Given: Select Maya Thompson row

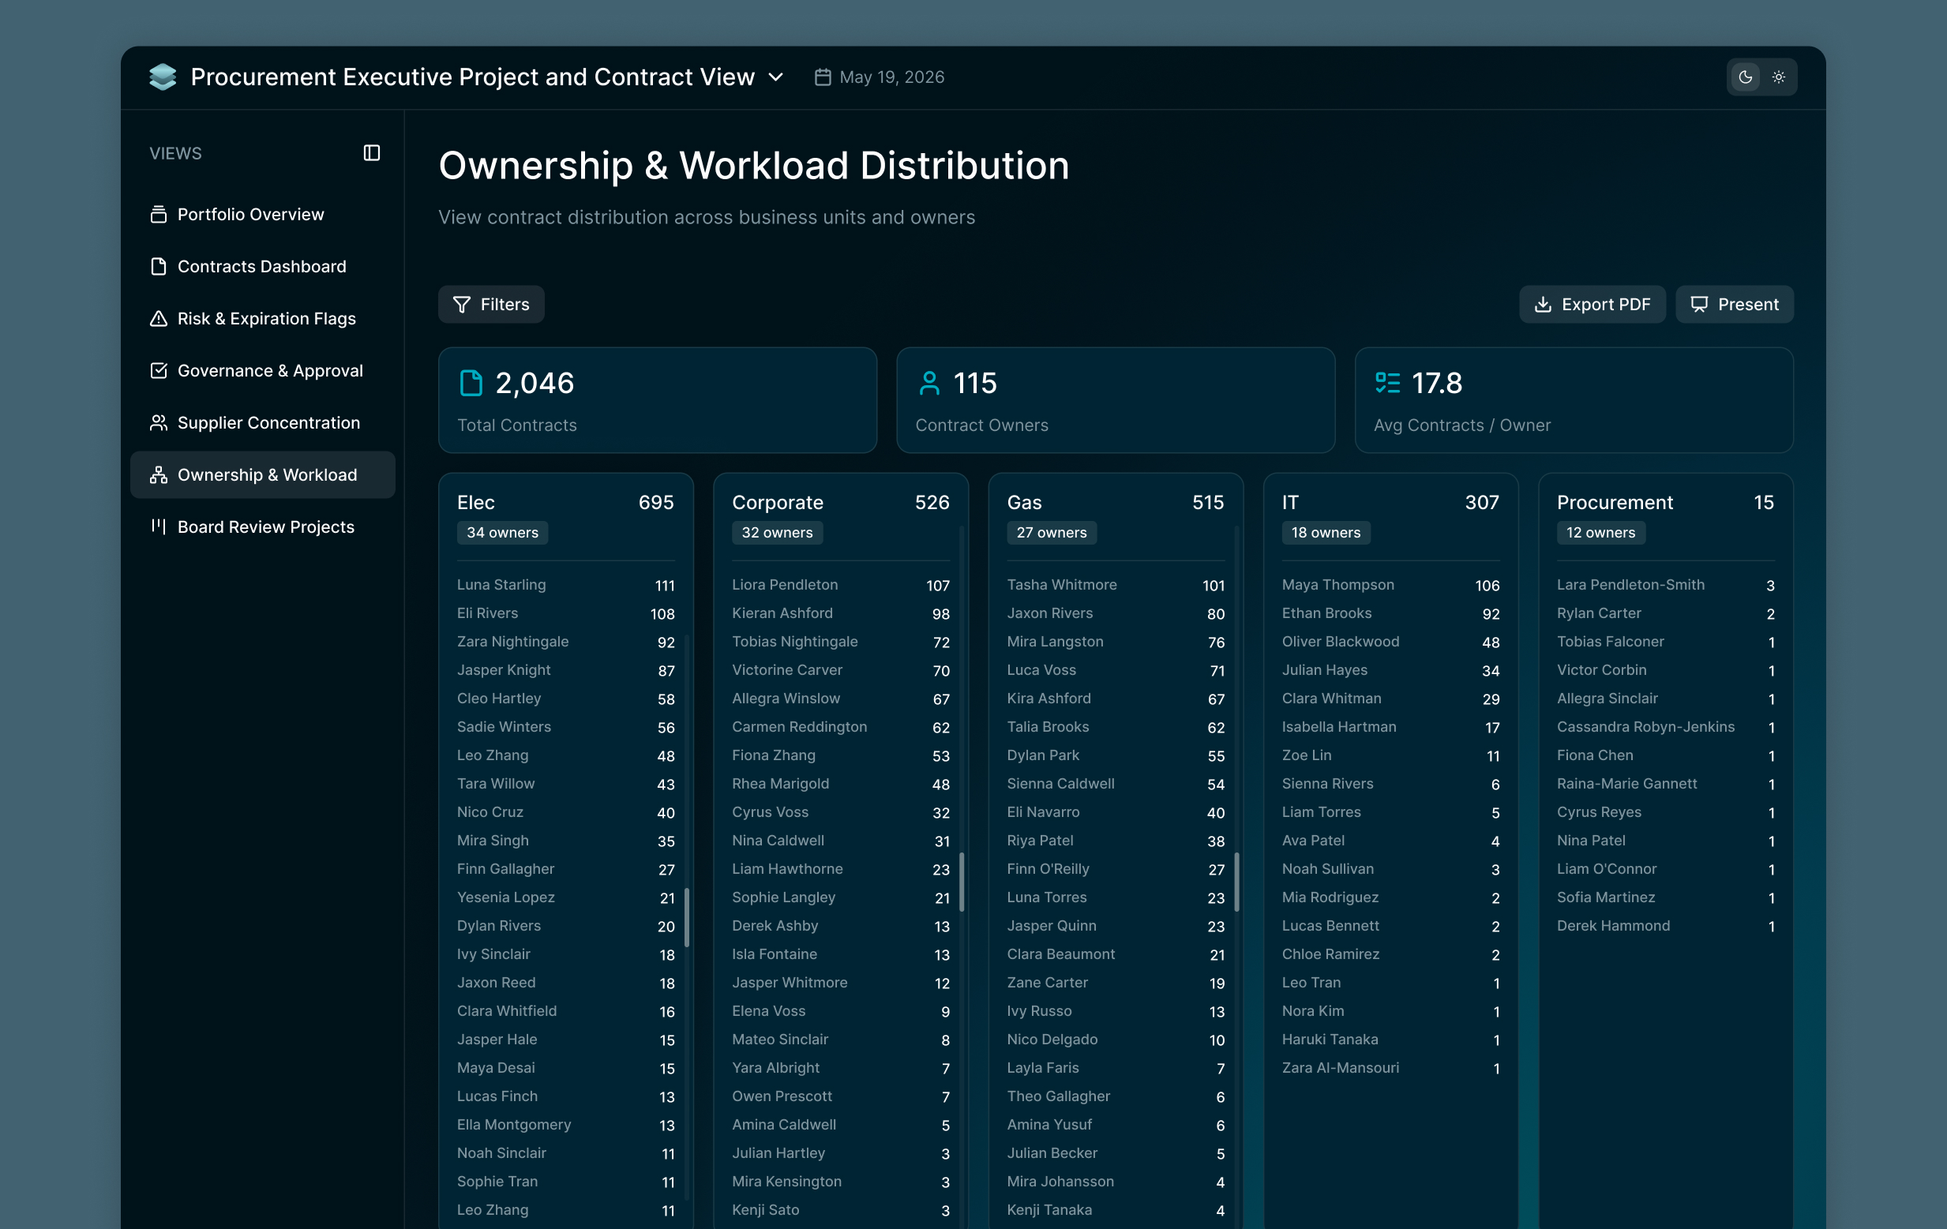Looking at the screenshot, I should point(1390,585).
